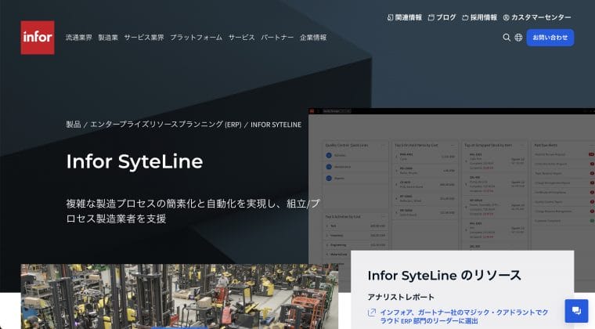This screenshot has width=595, height=329.
Task: Expand the サービス navigation menu
Action: [x=242, y=37]
